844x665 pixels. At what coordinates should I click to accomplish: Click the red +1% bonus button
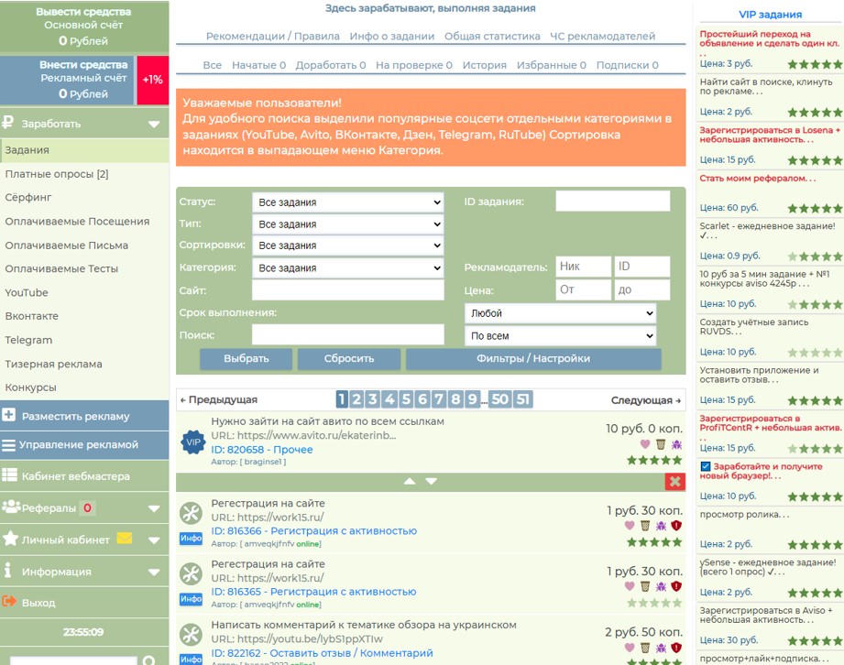click(x=153, y=80)
